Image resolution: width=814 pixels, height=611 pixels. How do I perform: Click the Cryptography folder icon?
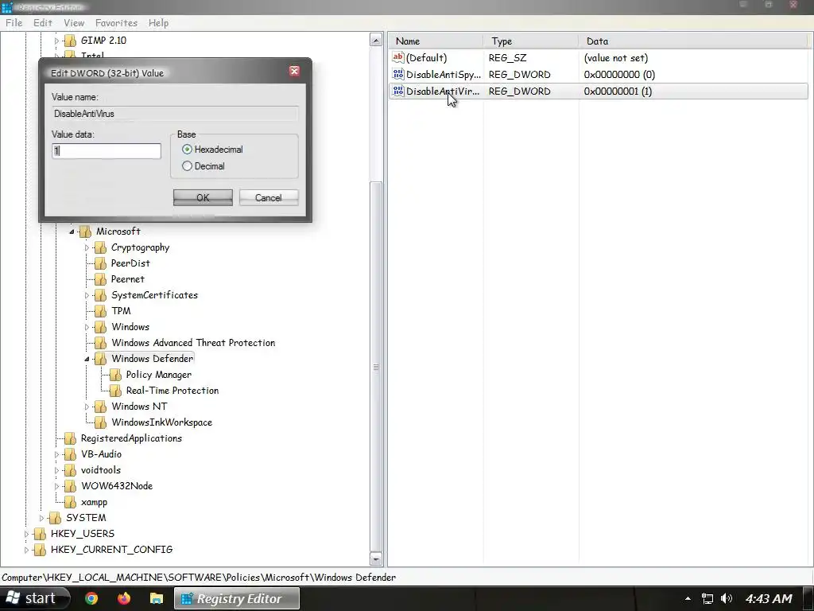100,248
